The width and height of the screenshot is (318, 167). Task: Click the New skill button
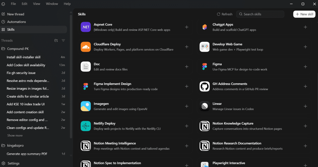tap(304, 14)
